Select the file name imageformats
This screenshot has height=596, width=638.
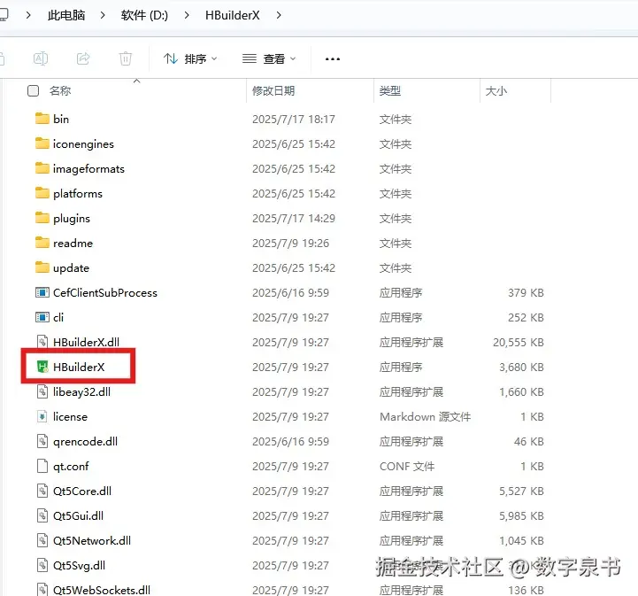tap(88, 169)
